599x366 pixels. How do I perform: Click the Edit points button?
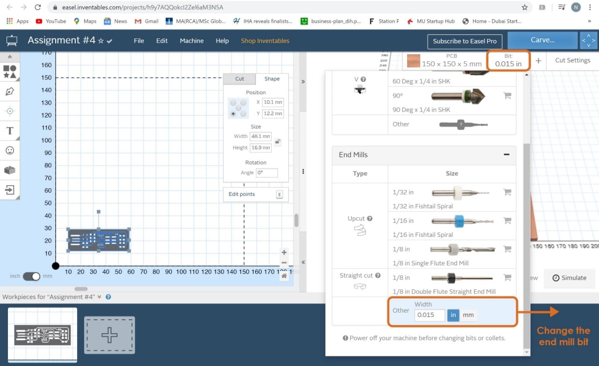[x=256, y=194]
